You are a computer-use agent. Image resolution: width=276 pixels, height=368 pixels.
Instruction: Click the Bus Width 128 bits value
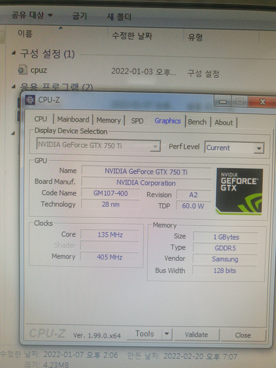coord(225,271)
